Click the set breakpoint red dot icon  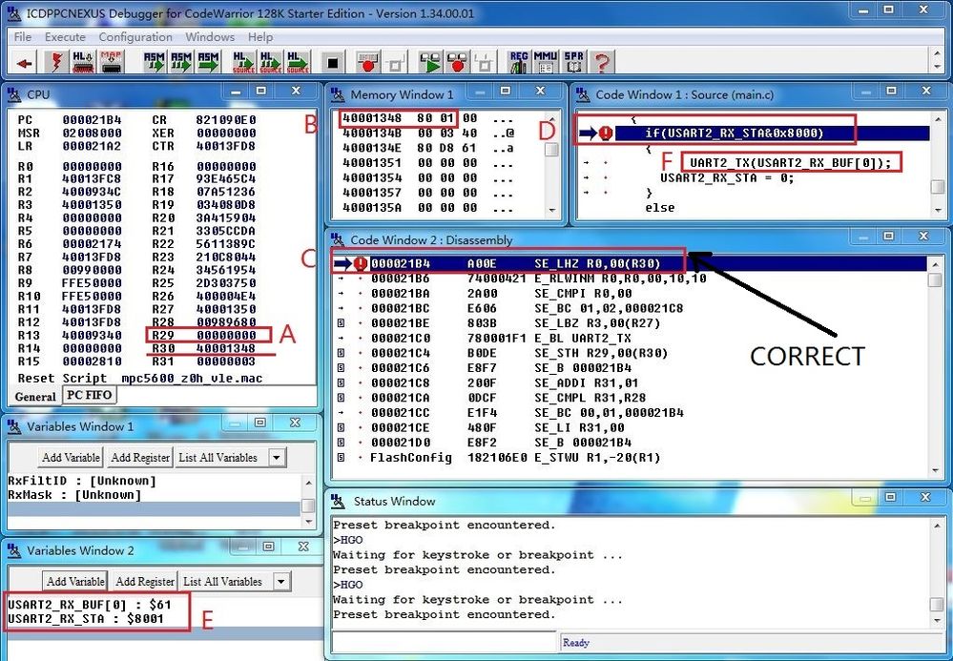tap(367, 63)
